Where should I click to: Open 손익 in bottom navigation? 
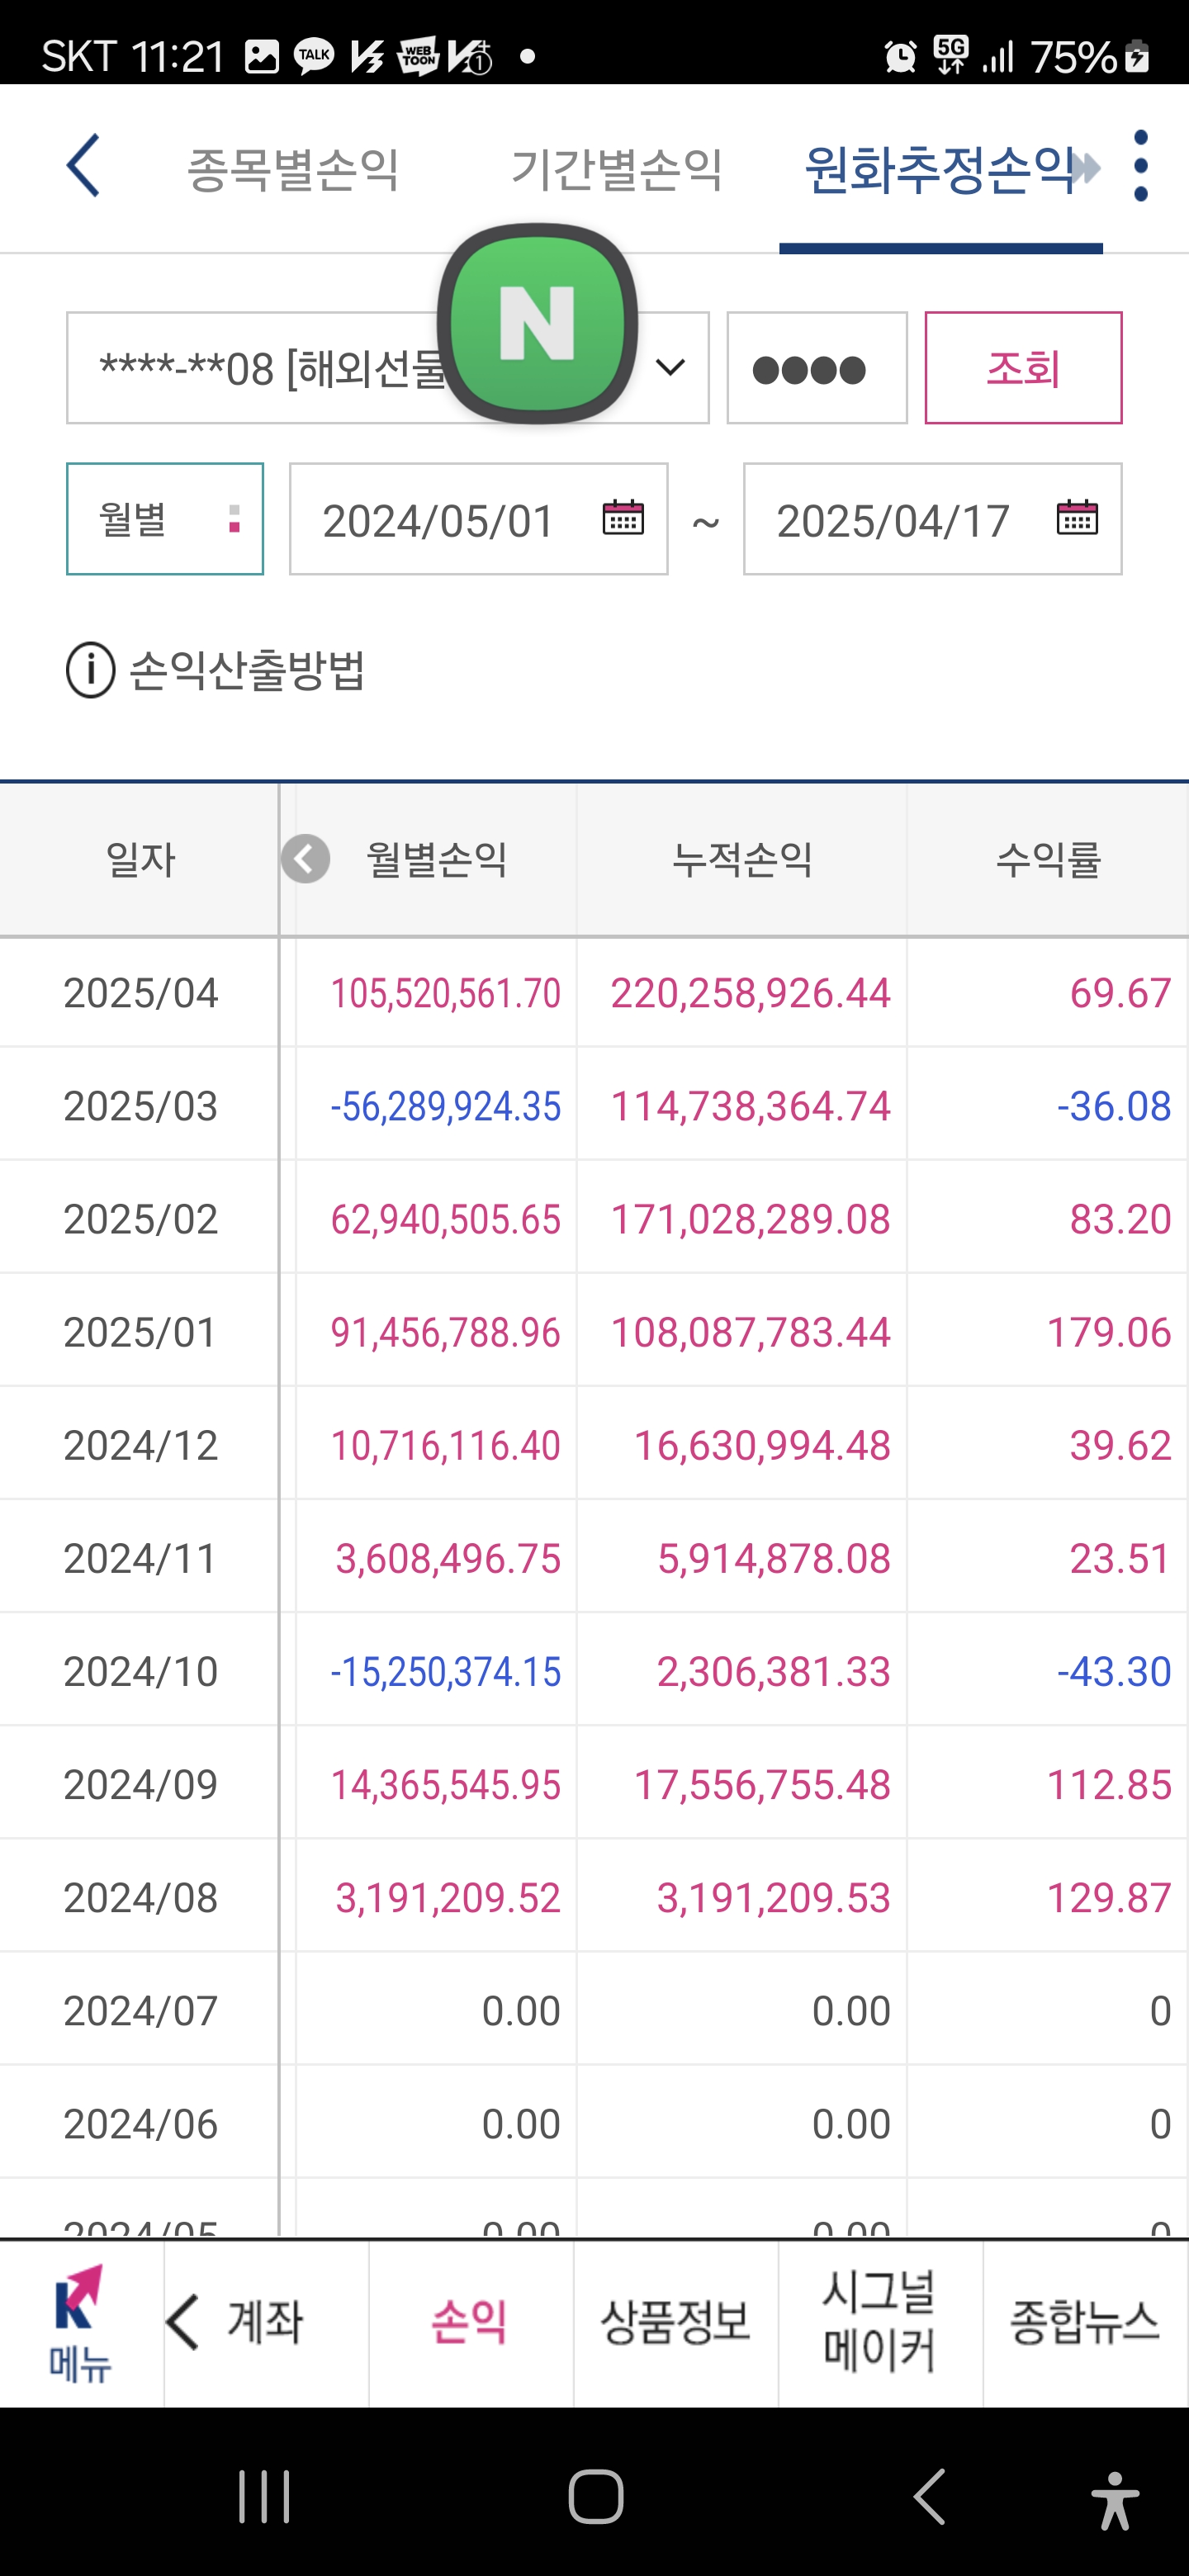point(470,2322)
